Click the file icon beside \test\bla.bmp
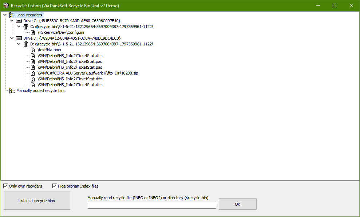360x217 pixels. click(33, 50)
